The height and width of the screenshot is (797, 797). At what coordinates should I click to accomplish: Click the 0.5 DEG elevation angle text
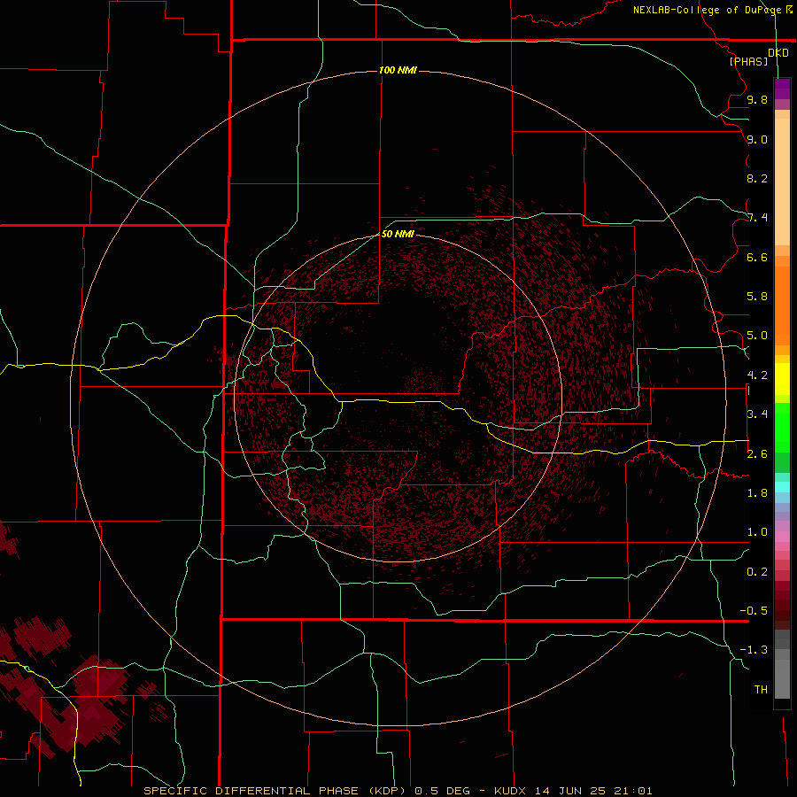pyautogui.click(x=444, y=791)
